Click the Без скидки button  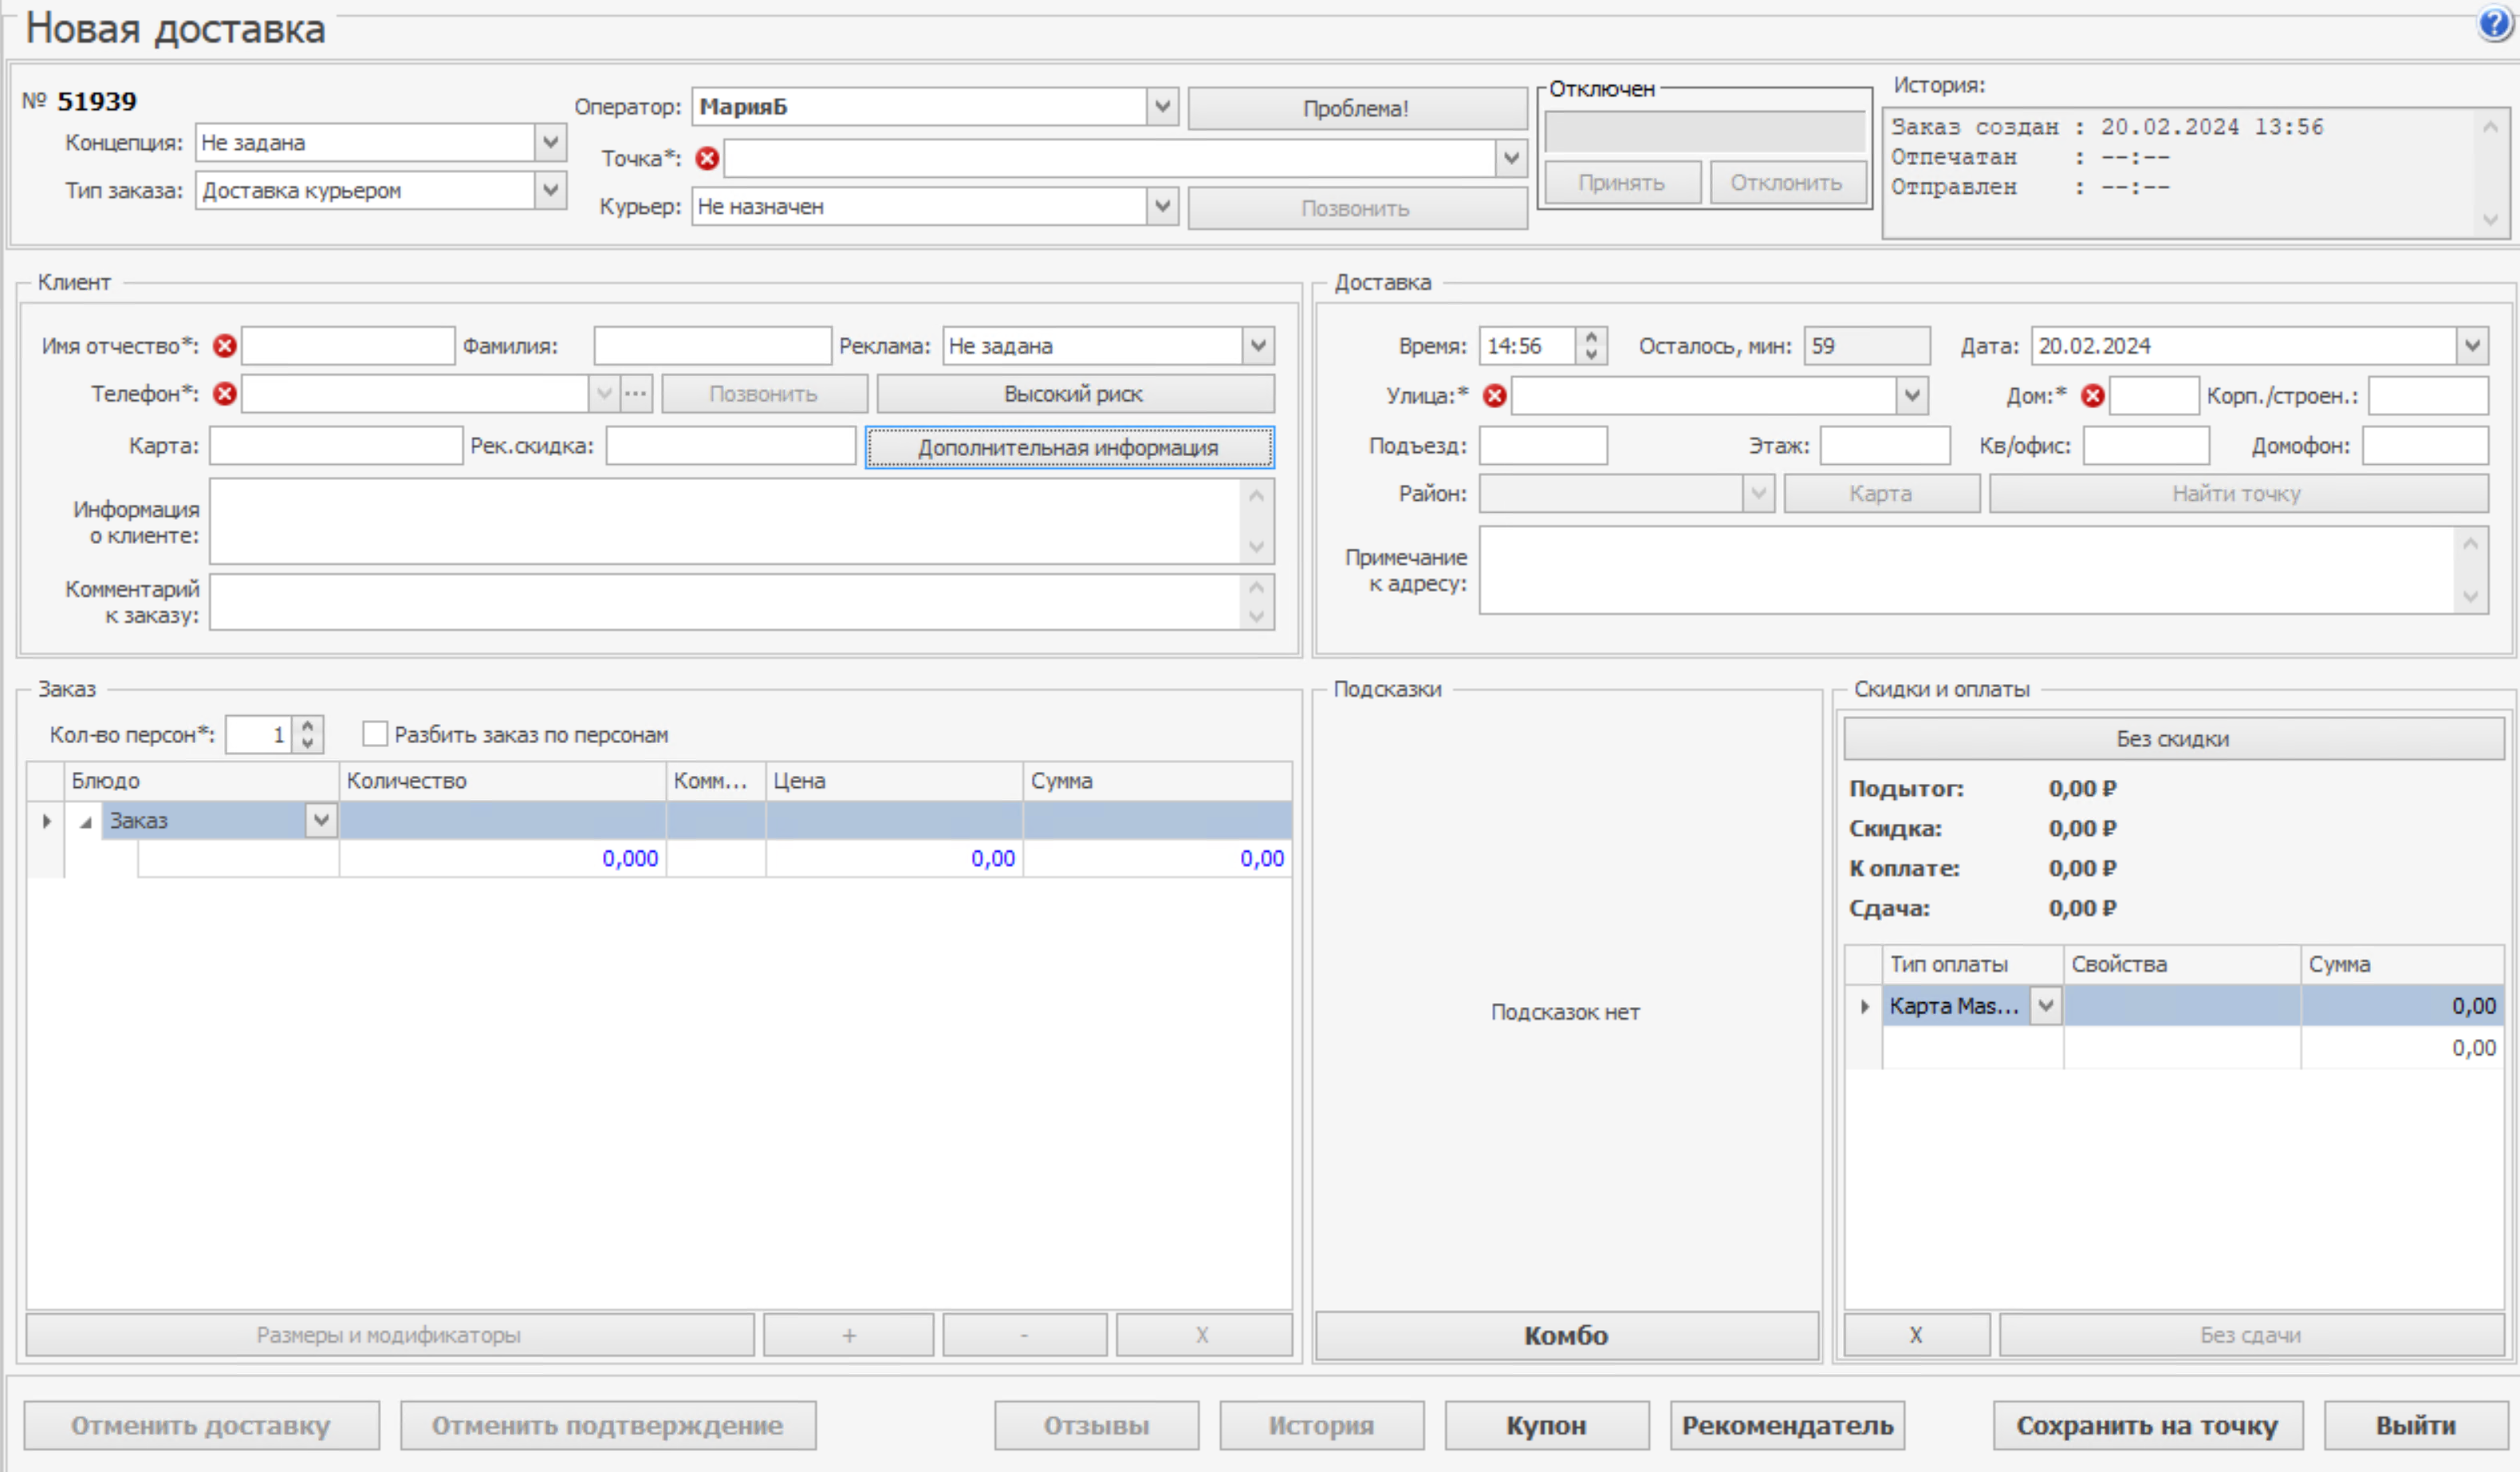(x=2173, y=739)
